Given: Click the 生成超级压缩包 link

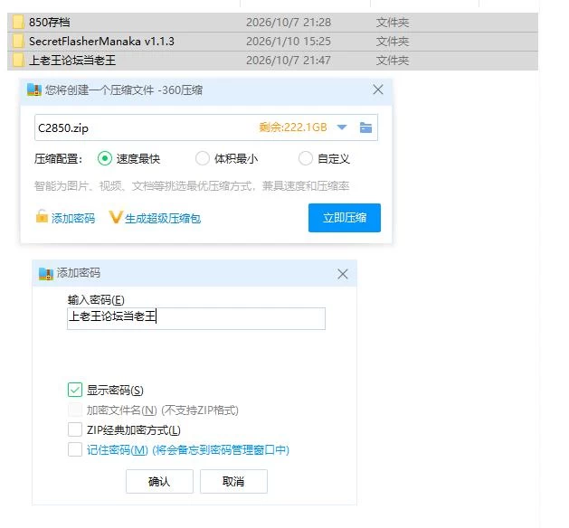Looking at the screenshot, I should [x=163, y=218].
